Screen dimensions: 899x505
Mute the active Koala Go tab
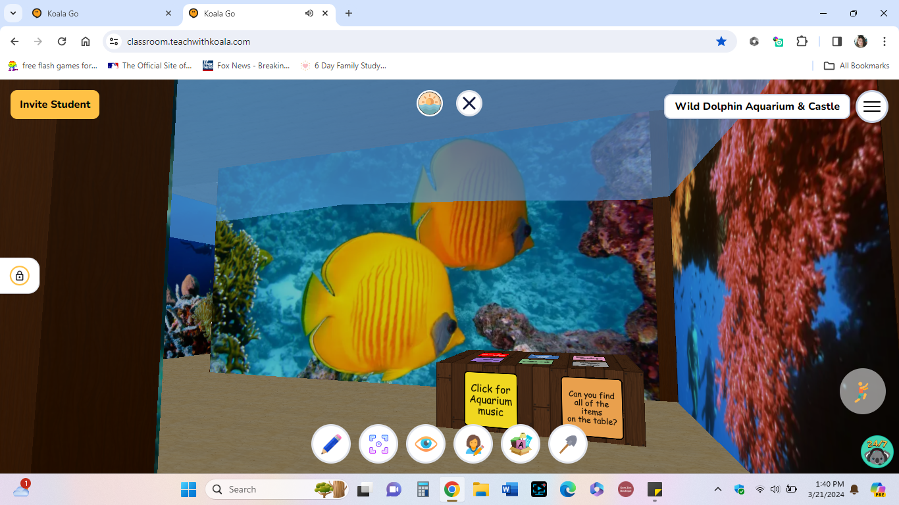[x=309, y=13]
